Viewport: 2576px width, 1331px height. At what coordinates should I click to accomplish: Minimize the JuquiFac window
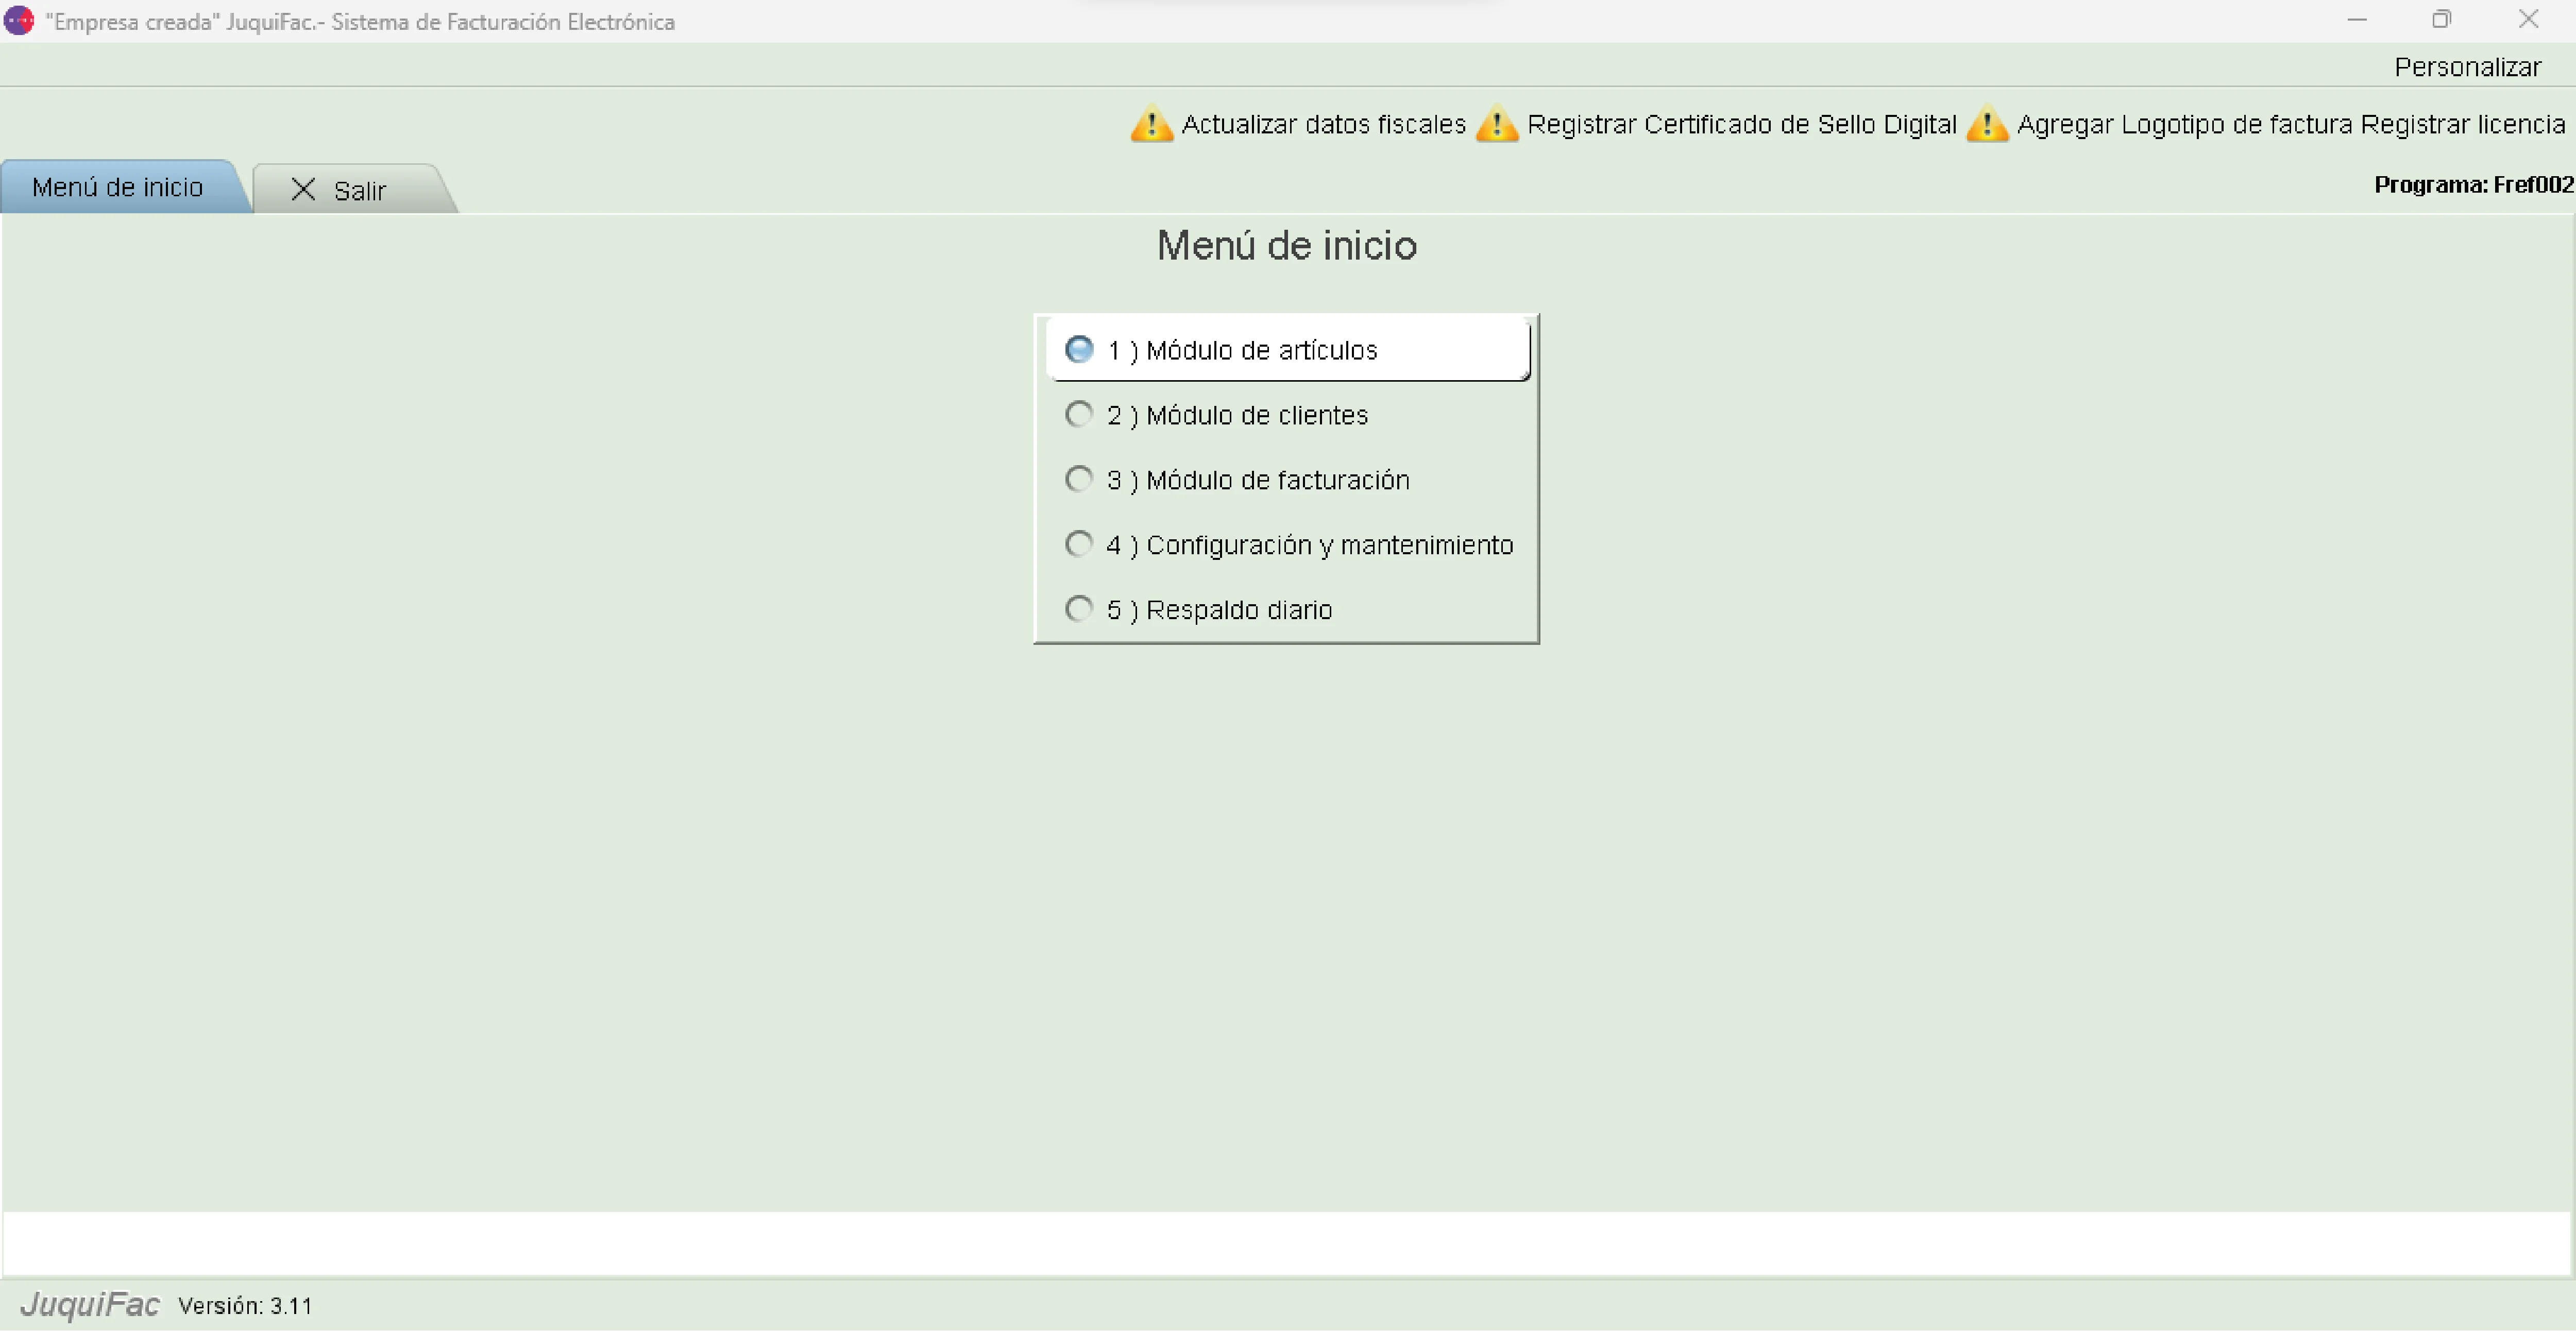2357,19
